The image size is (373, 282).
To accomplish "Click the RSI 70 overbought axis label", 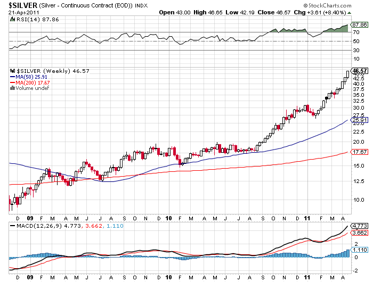I will tap(356, 32).
